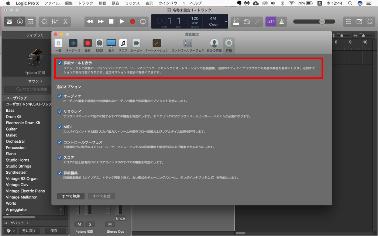Click the Replace mode button
The height and width of the screenshot is (236, 378).
click(236, 21)
